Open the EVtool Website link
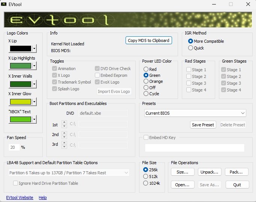Screen dimensions: 256x202 click(x=19, y=198)
